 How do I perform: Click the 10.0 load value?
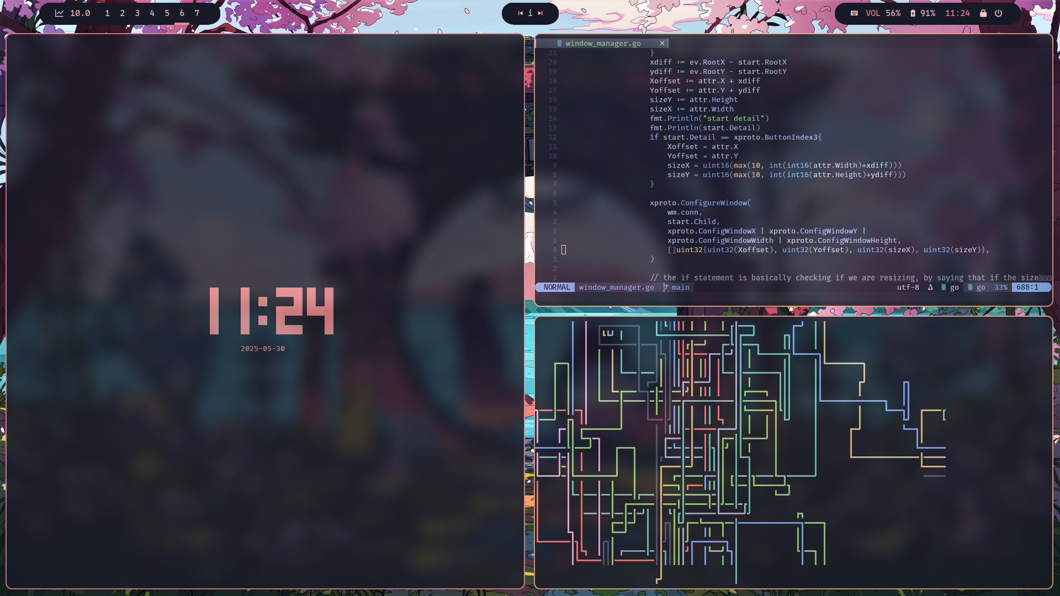click(x=80, y=13)
